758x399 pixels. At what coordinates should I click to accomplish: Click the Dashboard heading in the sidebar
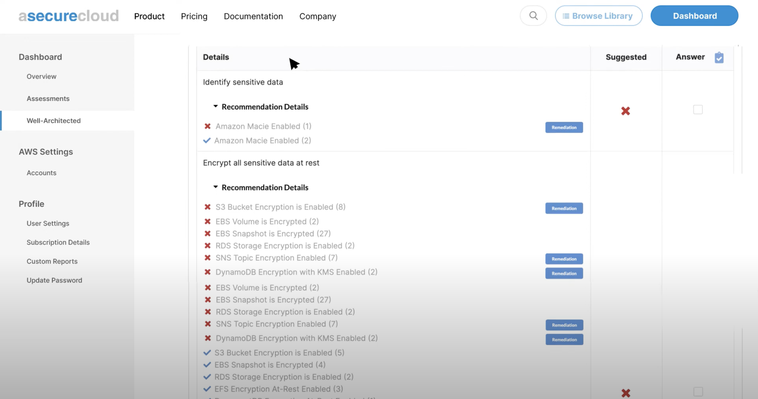tap(40, 57)
